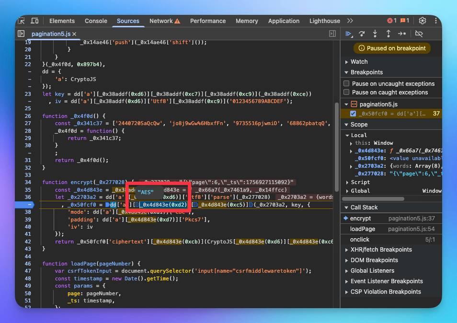457x323 pixels.
Task: Collapse the Local scope
Action: [x=347, y=135]
